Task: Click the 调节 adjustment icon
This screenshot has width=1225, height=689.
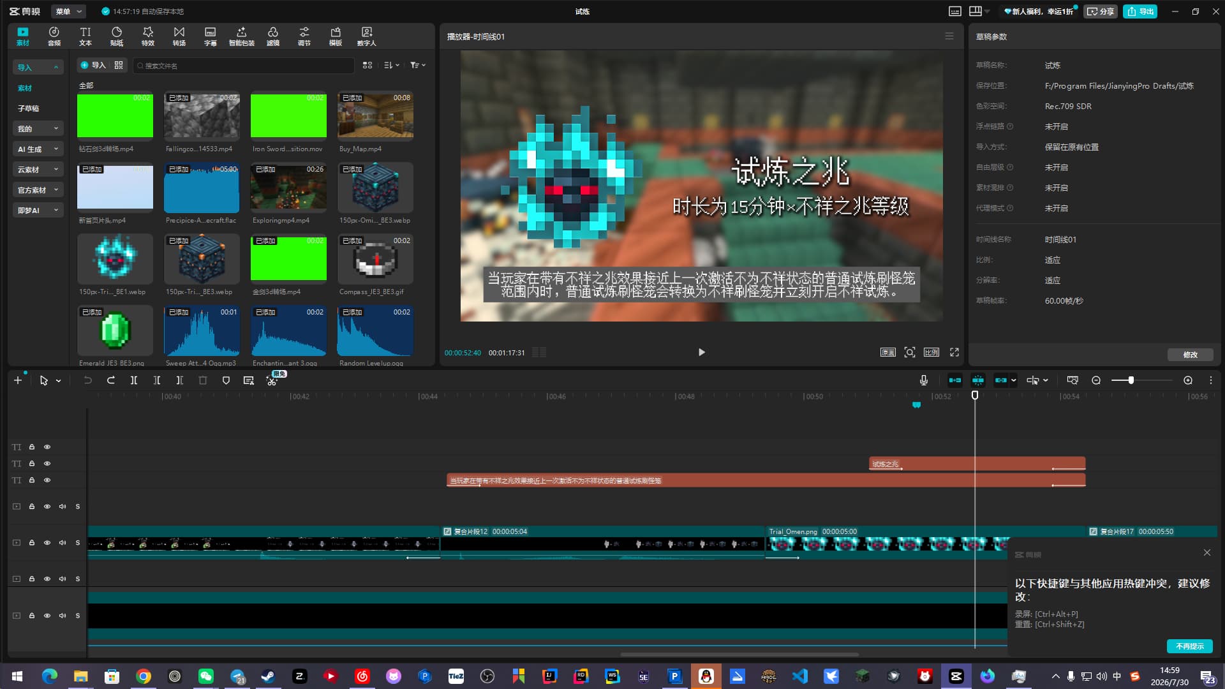Action: (304, 36)
